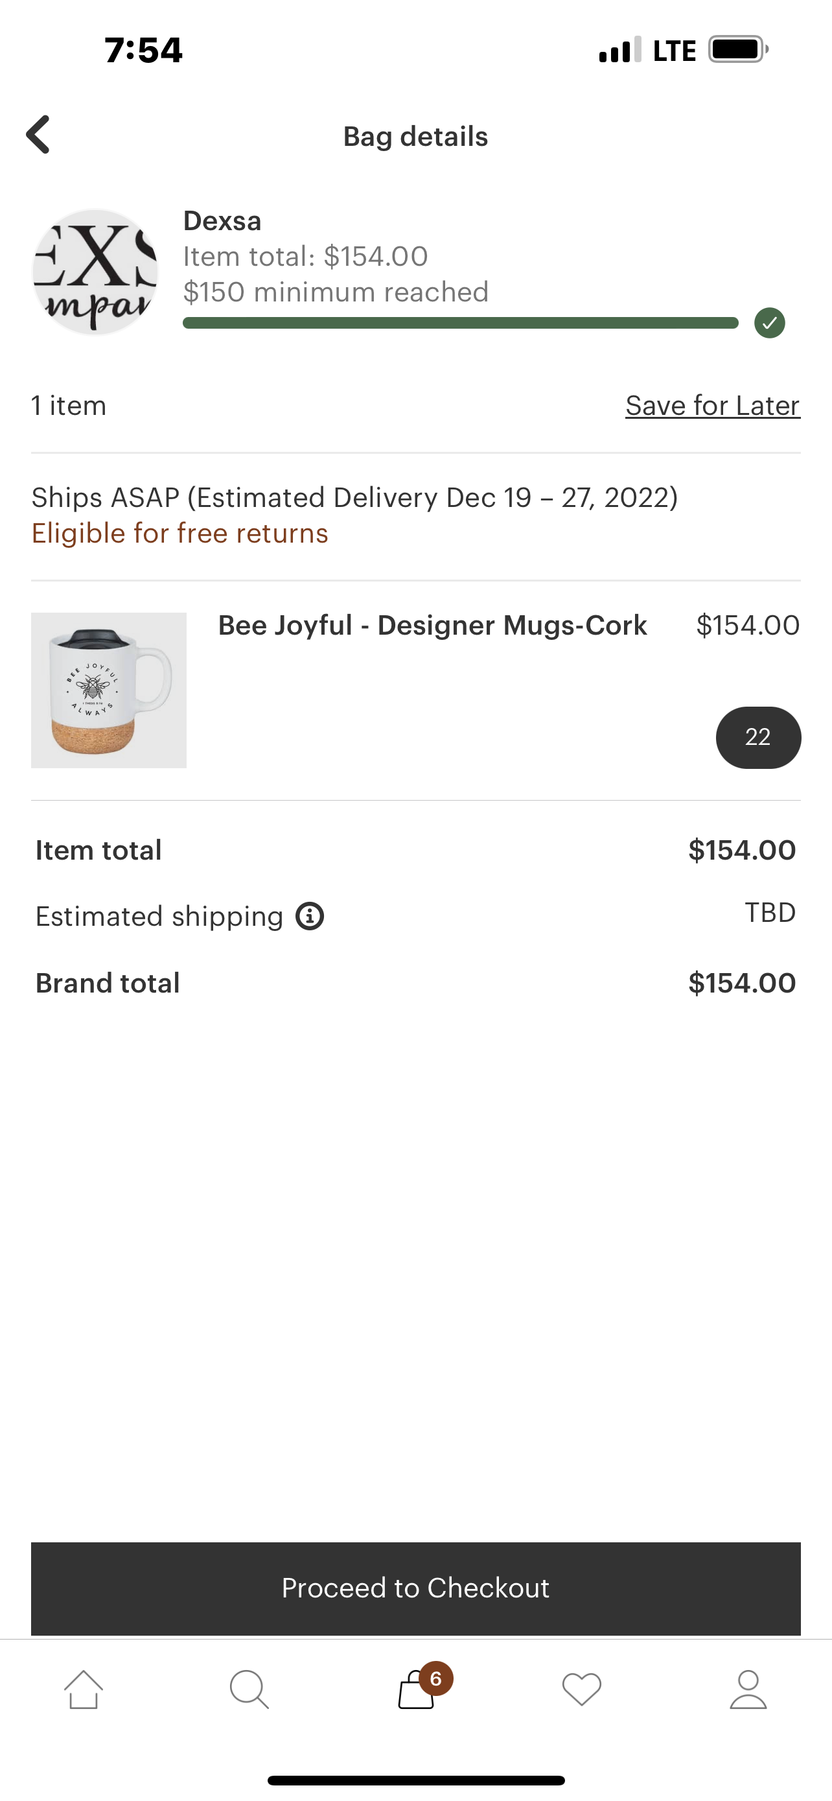Tap the Save for Later link
832x1801 pixels.
[x=713, y=405]
